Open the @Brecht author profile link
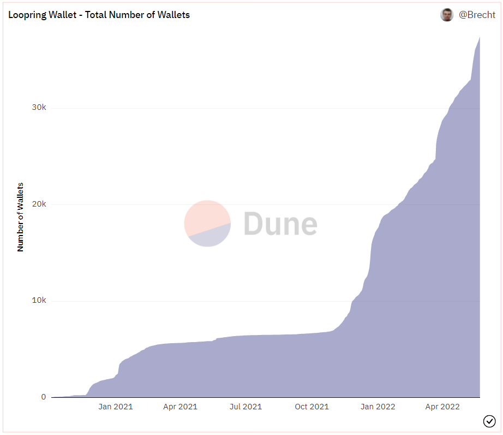Image resolution: width=503 pixels, height=435 pixels. click(x=477, y=15)
